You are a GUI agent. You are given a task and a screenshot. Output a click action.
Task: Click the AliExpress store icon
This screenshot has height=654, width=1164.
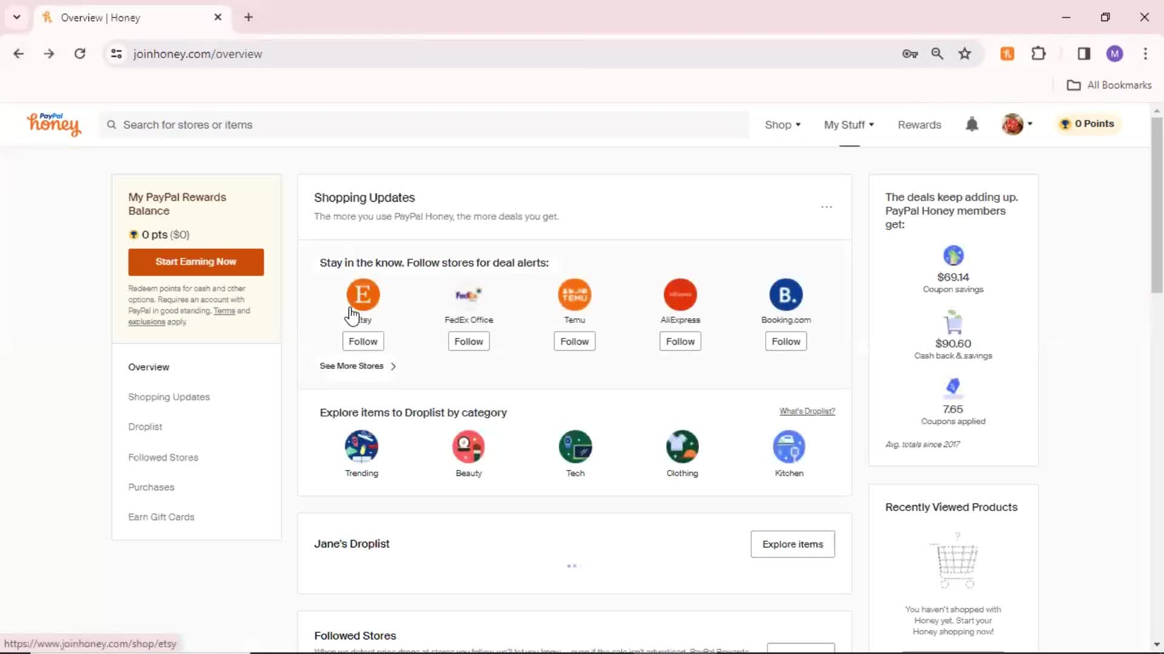click(x=680, y=295)
